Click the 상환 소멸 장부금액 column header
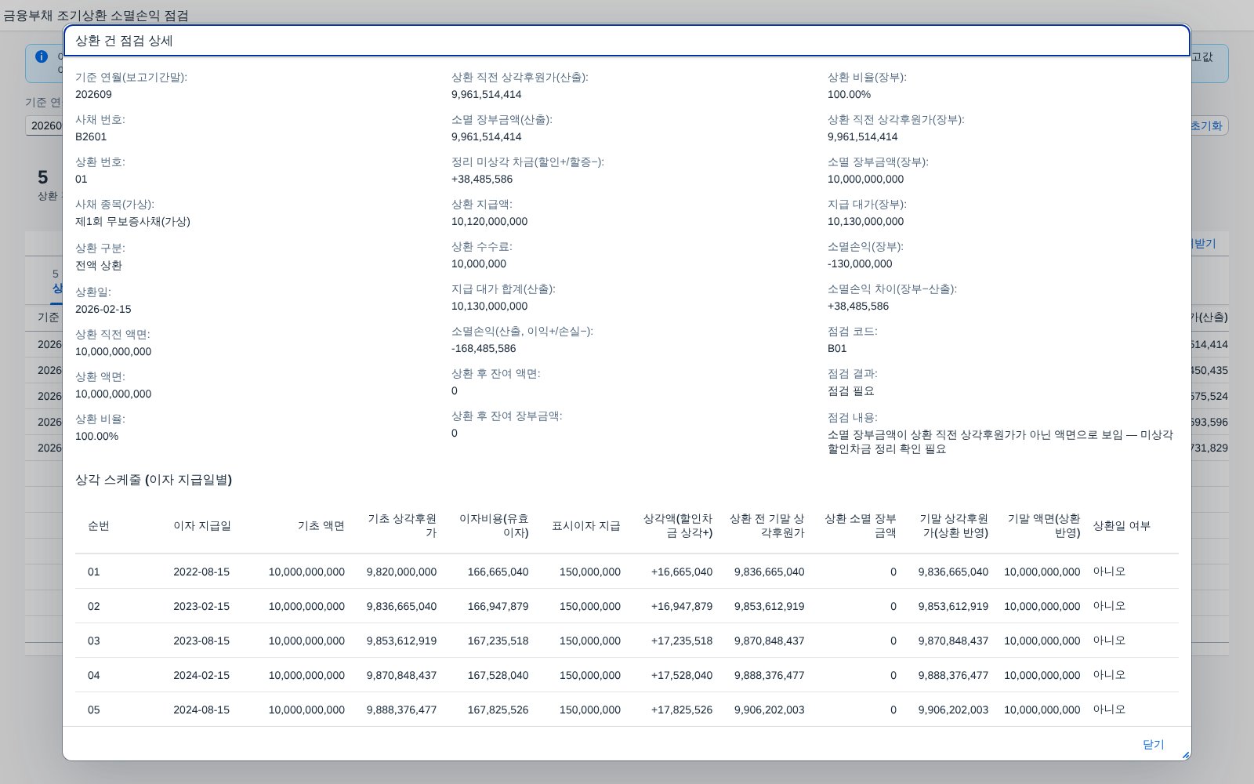This screenshot has width=1254, height=784. [x=860, y=526]
